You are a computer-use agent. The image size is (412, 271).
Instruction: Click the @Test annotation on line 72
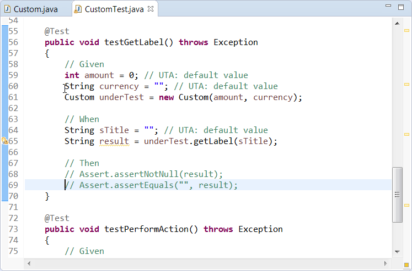[x=57, y=218]
